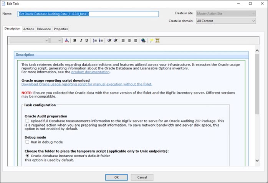
Task: Switch to the Description tab
Action: [12, 28]
